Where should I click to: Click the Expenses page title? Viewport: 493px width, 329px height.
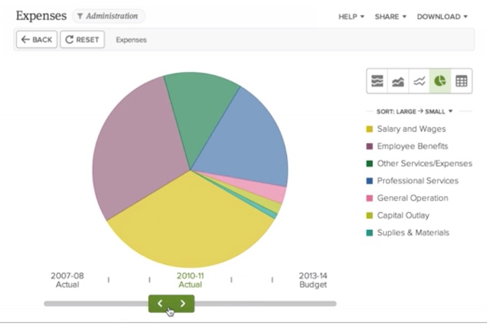coord(41,15)
